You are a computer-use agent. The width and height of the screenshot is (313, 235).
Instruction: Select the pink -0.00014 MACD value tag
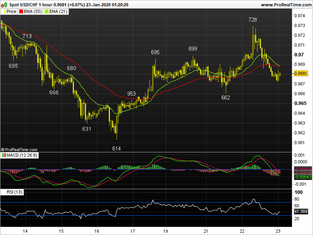tap(302, 169)
